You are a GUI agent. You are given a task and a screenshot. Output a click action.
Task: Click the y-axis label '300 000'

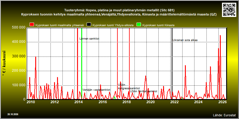tap(19, 57)
